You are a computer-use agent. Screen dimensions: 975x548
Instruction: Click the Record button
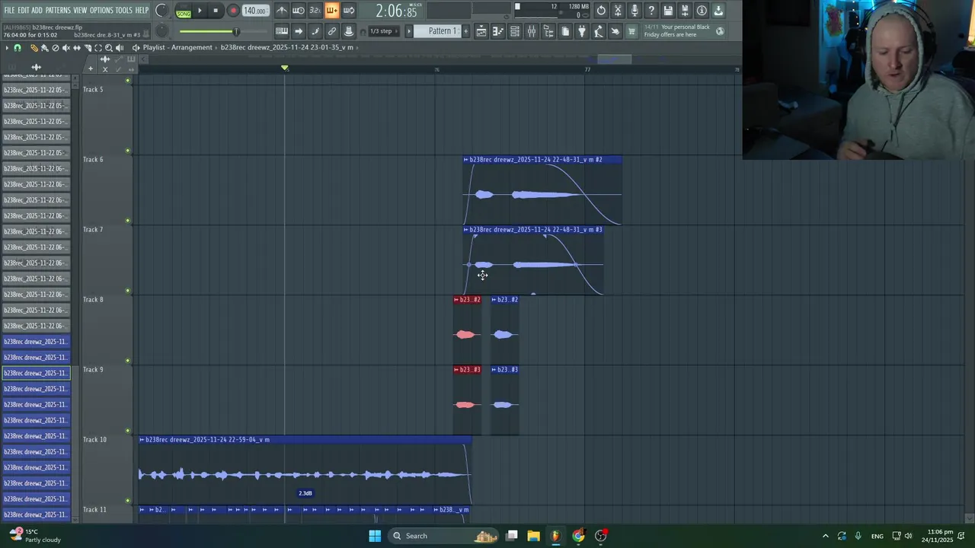233,11
